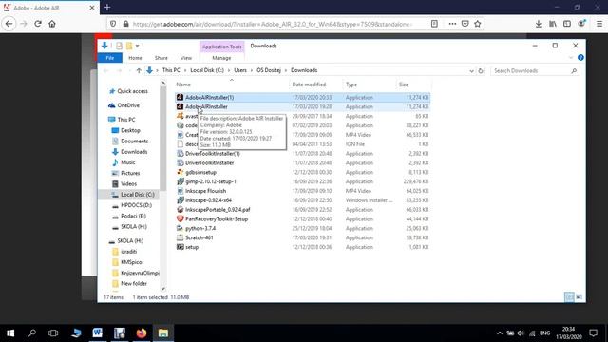
Task: Select Documents in navigation pane
Action: 134,142
